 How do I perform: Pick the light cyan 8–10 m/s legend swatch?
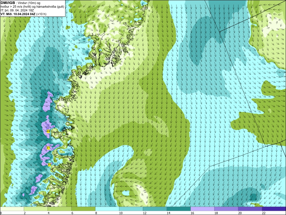(x=107, y=209)
